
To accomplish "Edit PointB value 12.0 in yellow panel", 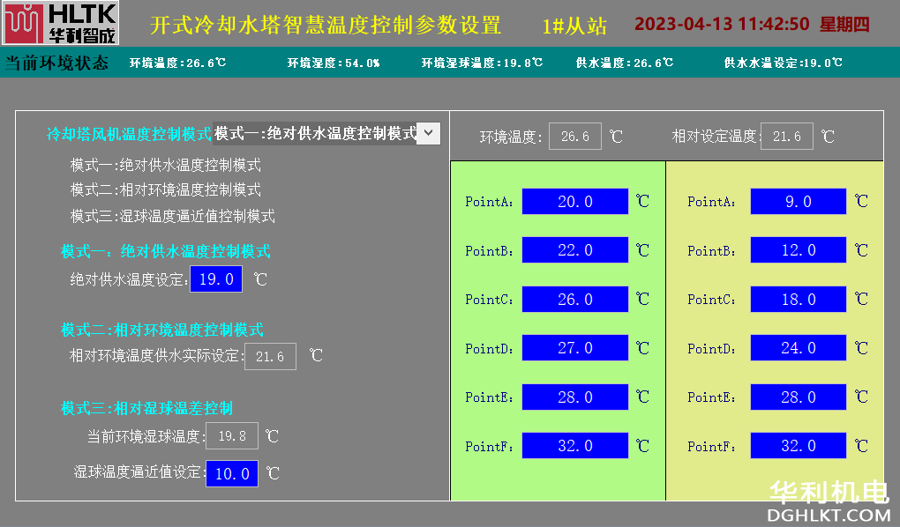I will (798, 250).
